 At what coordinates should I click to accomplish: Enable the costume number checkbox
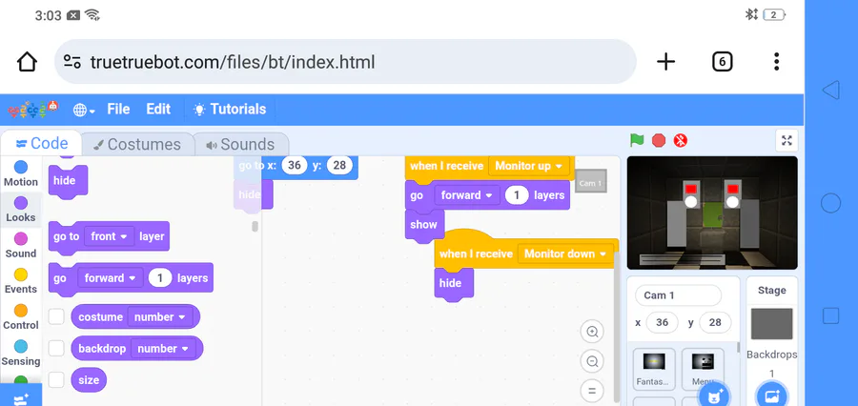56,316
